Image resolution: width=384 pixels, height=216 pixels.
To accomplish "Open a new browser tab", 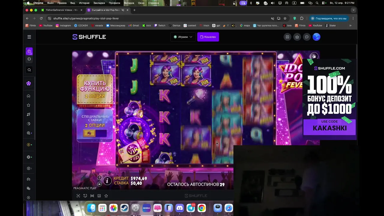I will 134,10.
